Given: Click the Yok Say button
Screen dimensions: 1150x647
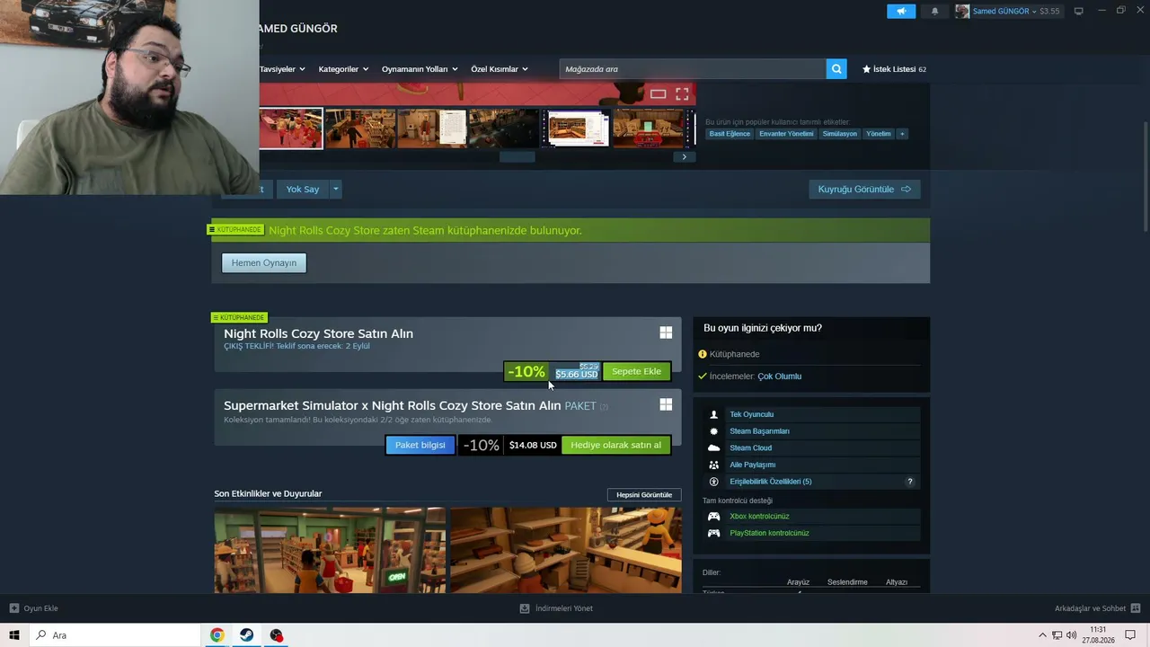Looking at the screenshot, I should tap(302, 189).
